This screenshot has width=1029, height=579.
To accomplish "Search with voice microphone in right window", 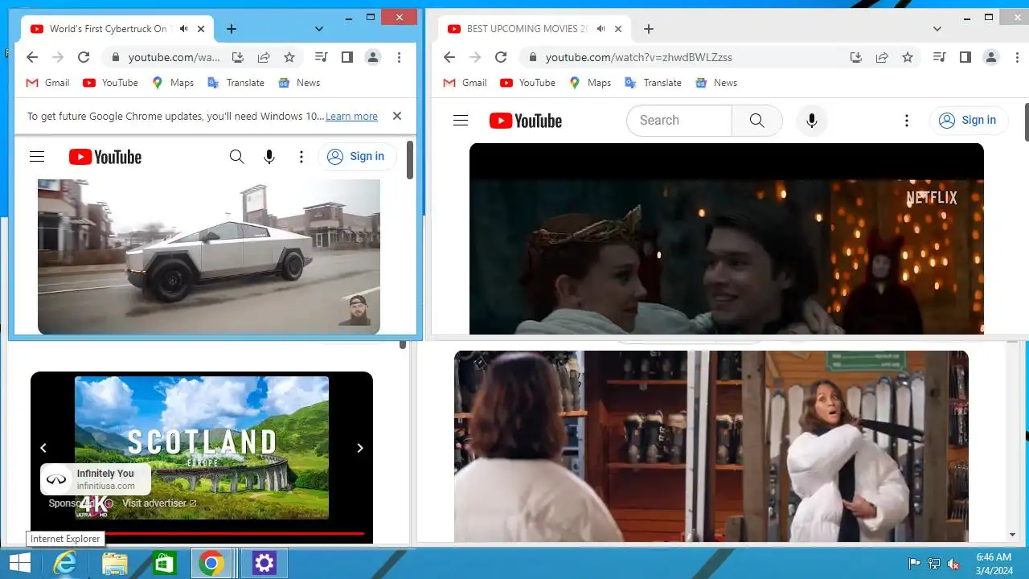I will click(x=812, y=121).
